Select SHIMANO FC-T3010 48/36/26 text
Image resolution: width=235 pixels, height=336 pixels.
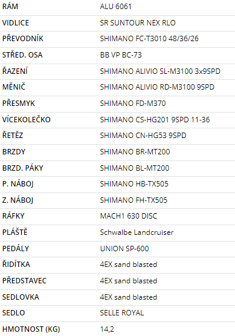coord(149,39)
